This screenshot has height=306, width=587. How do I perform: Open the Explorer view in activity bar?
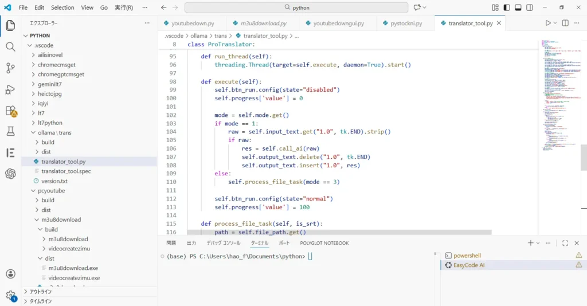(x=10, y=25)
